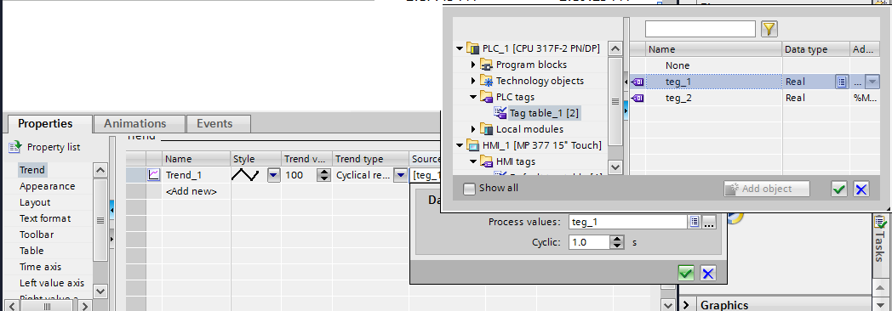Select the Trend property category
This screenshot has height=311, width=892.
coord(31,170)
